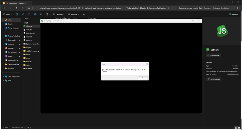The image size is (242, 130).
Task: Open System32 folder in sidebar
Action: pos(11,68)
